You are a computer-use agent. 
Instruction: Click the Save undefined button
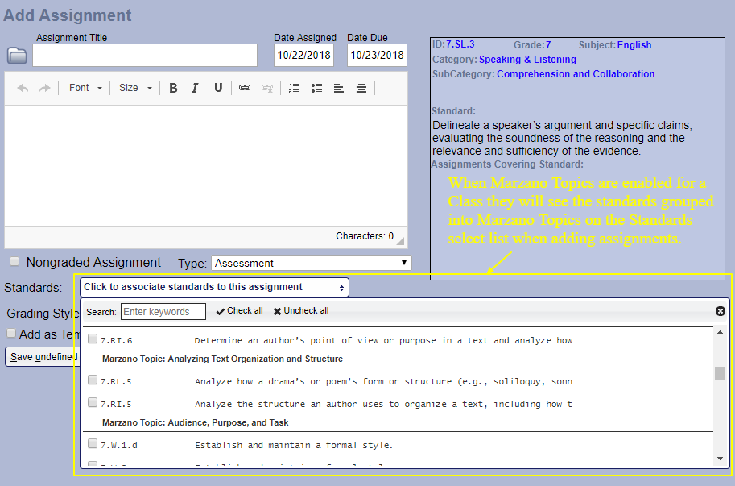pyautogui.click(x=42, y=357)
